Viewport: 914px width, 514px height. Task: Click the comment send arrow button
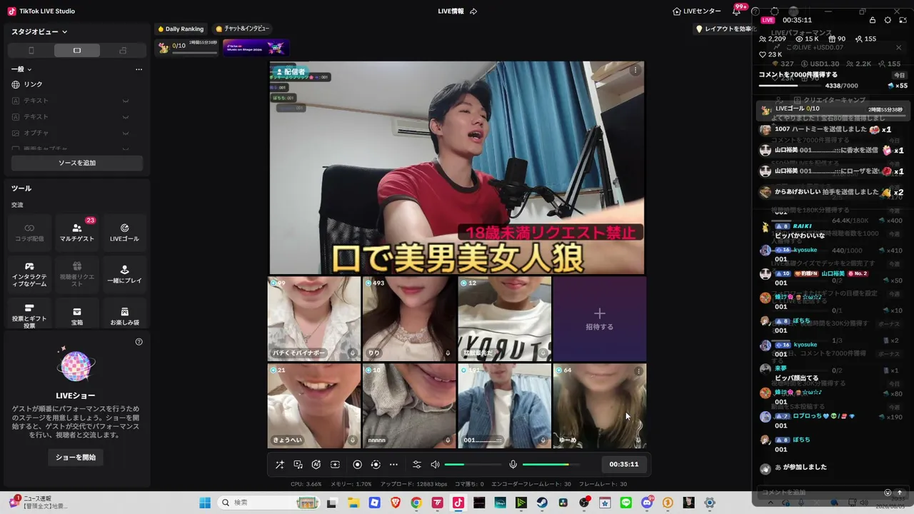(900, 493)
